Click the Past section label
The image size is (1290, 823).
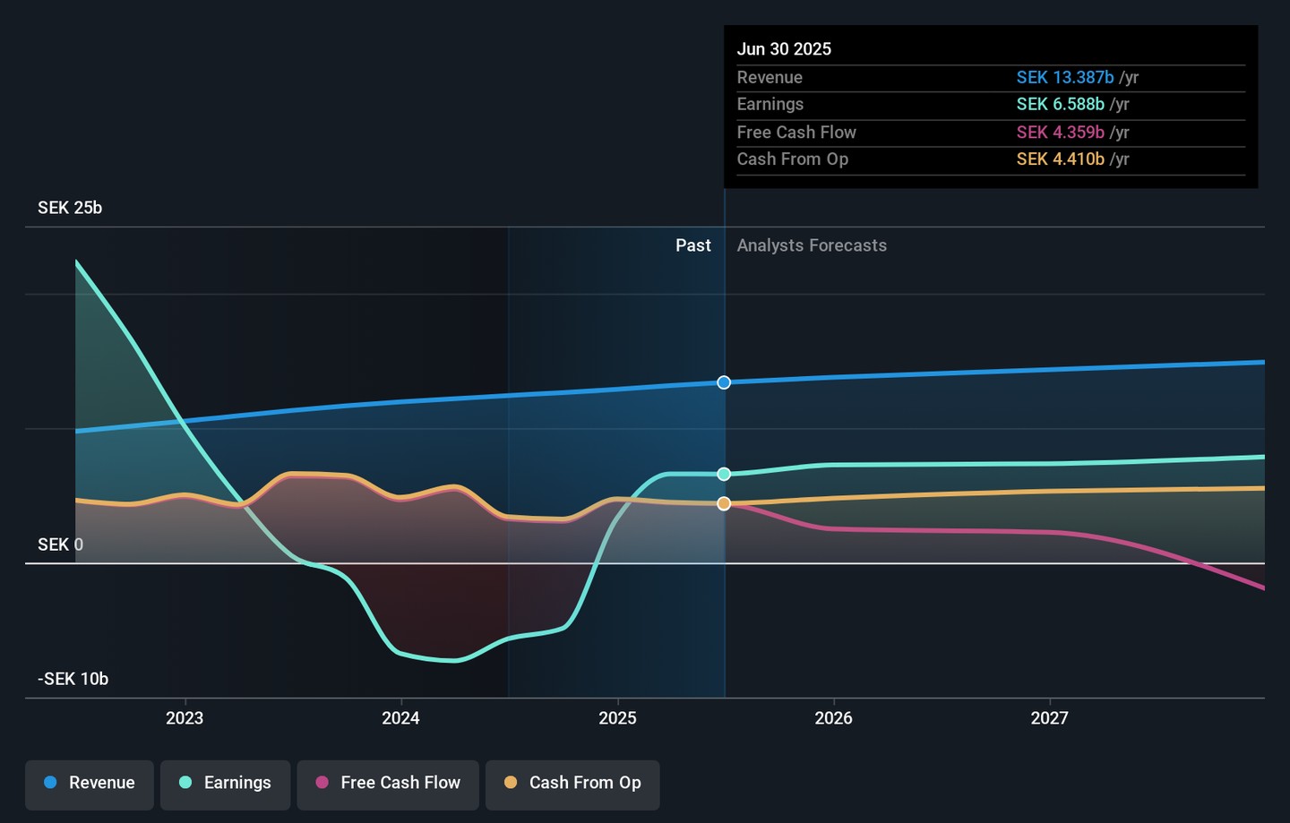coord(692,245)
